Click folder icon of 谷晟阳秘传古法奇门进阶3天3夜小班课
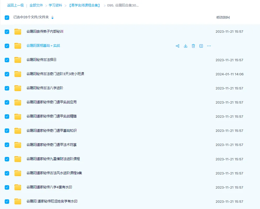The height and width of the screenshot is (209, 260). (18, 74)
